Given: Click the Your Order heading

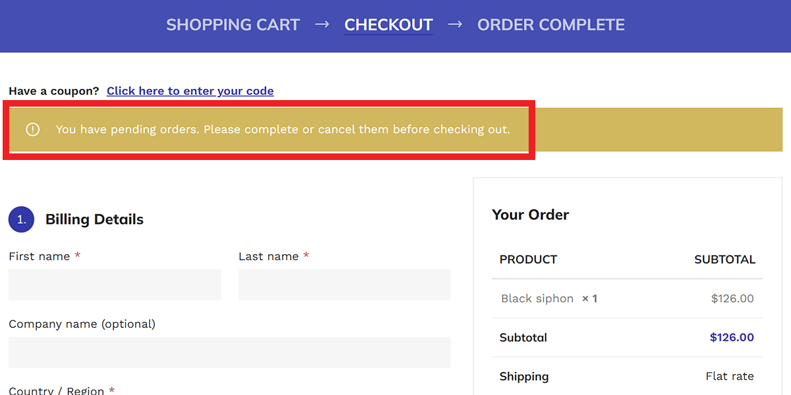Looking at the screenshot, I should pos(530,215).
